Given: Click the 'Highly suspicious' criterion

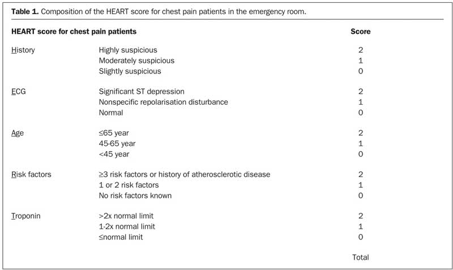Looking at the screenshot, I should coord(128,50).
